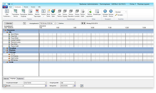Open the Termine kumuliert report

[77, 13]
